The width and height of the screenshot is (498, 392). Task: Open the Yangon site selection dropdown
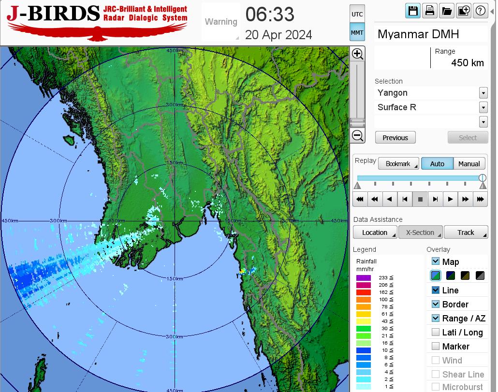point(483,93)
